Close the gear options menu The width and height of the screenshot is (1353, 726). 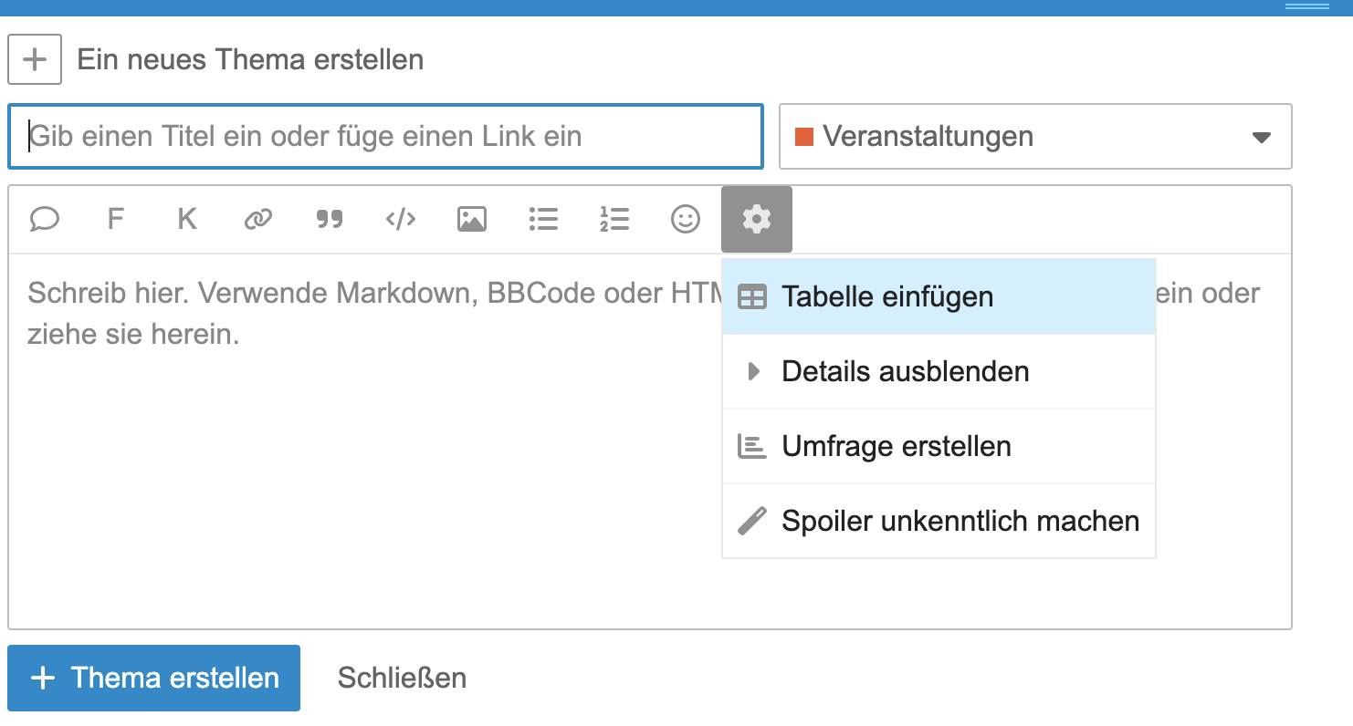[757, 220]
